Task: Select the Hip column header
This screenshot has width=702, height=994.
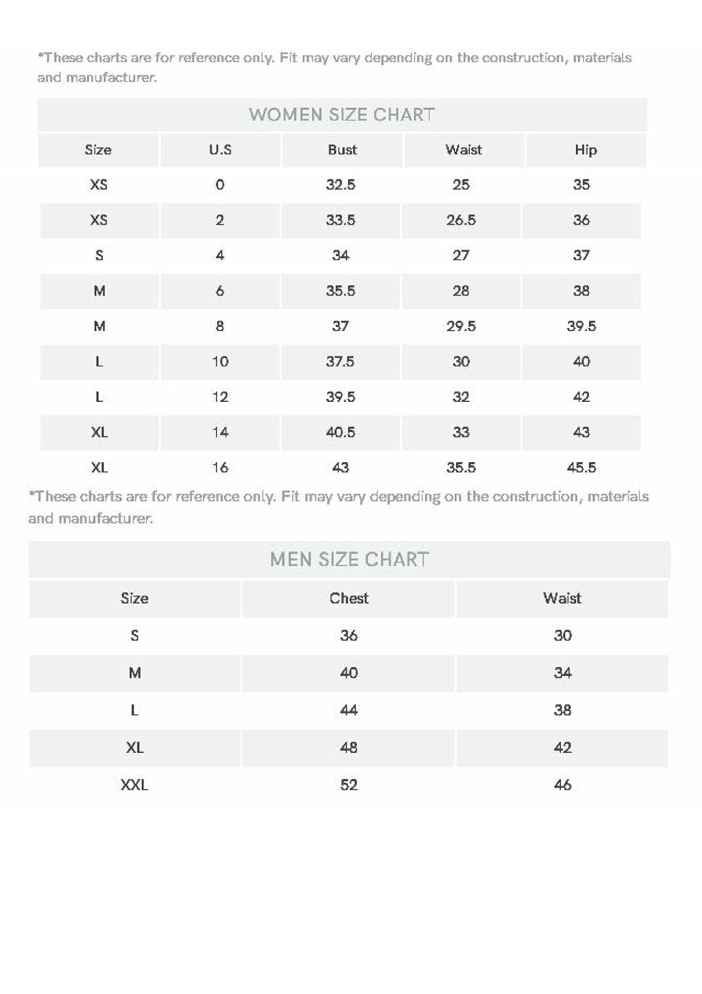Action: 586,150
